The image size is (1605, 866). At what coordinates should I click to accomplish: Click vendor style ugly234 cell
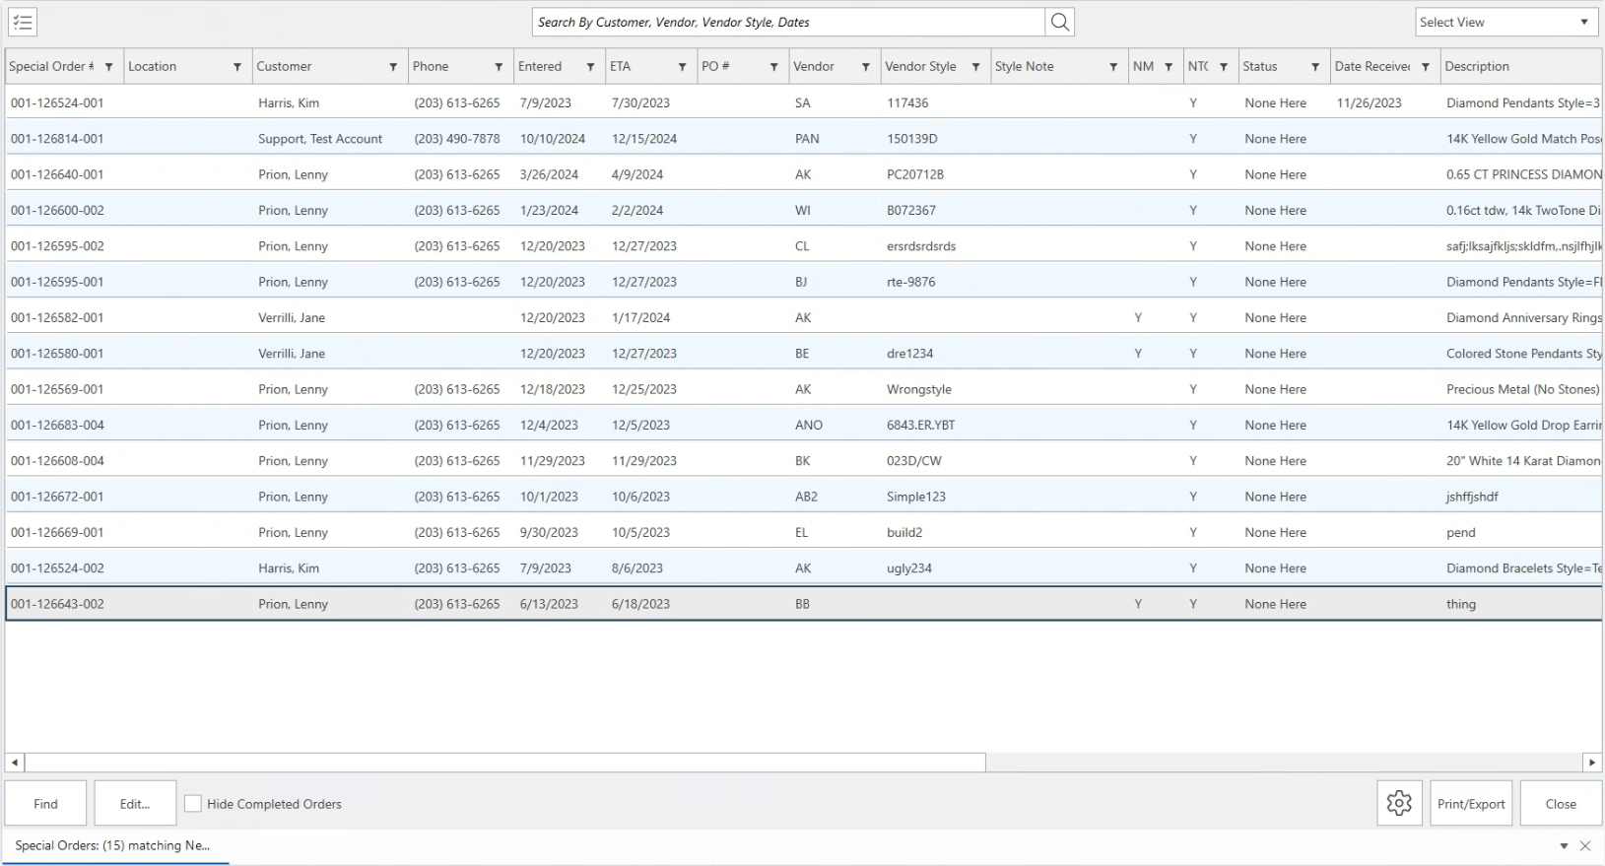(909, 568)
